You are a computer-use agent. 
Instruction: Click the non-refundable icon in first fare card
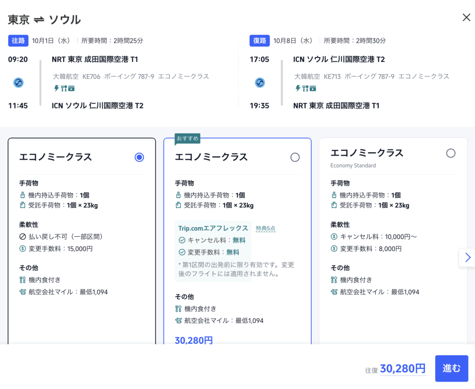click(22, 237)
